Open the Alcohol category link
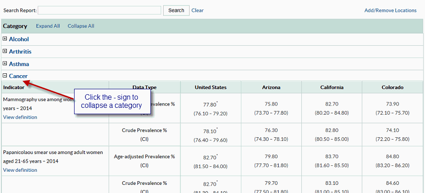Viewport: 425px width, 193px height. [19, 39]
